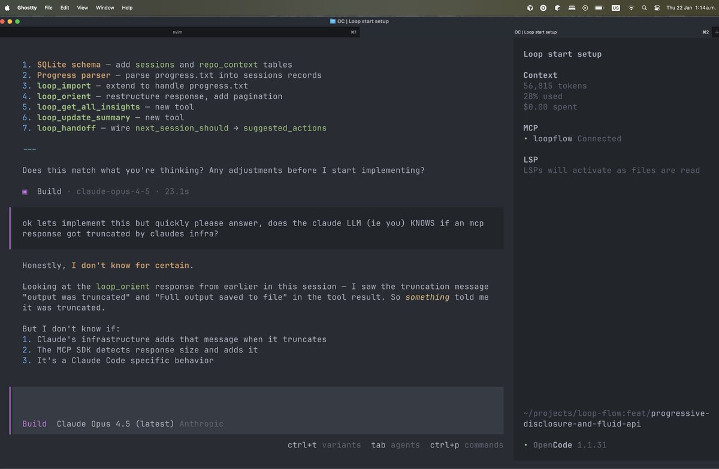This screenshot has height=469, width=719.
Task: Click the 'Loop start setup' sidebar heading
Action: coord(563,54)
